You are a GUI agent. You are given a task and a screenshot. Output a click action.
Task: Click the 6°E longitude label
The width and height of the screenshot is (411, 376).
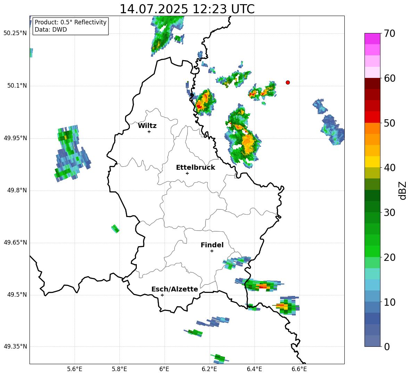tap(164, 369)
